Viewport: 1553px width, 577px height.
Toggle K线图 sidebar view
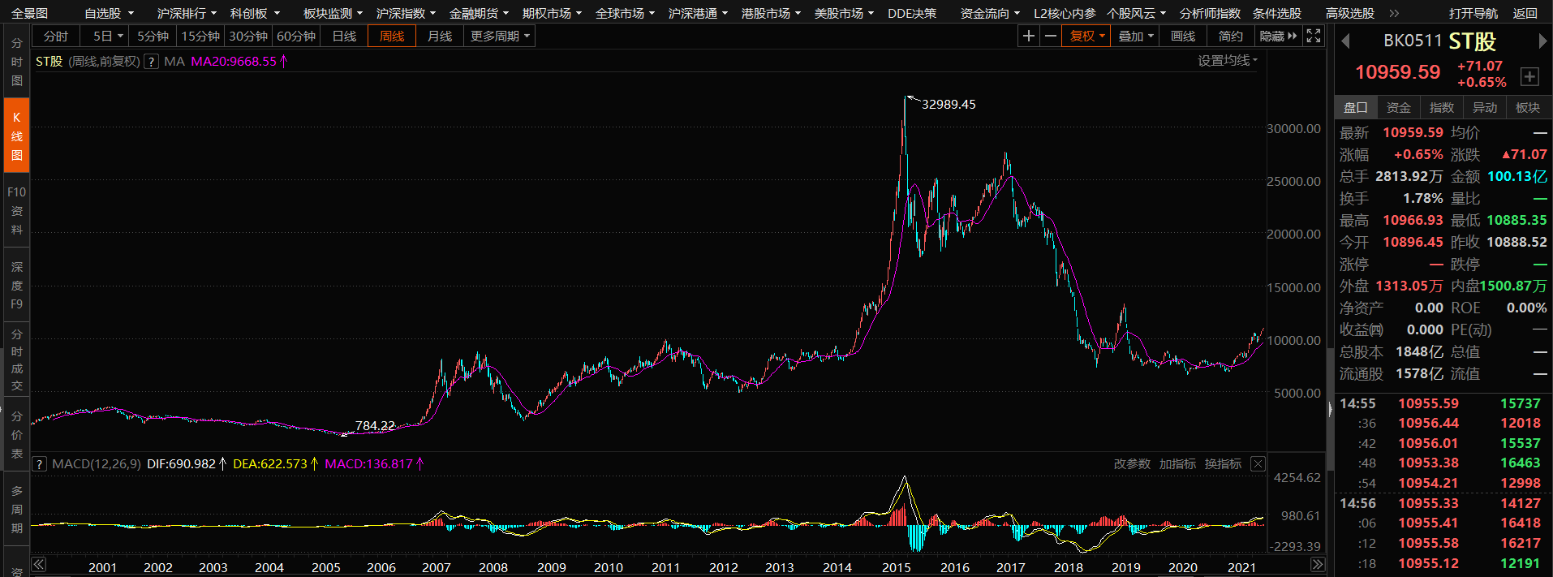(x=16, y=136)
